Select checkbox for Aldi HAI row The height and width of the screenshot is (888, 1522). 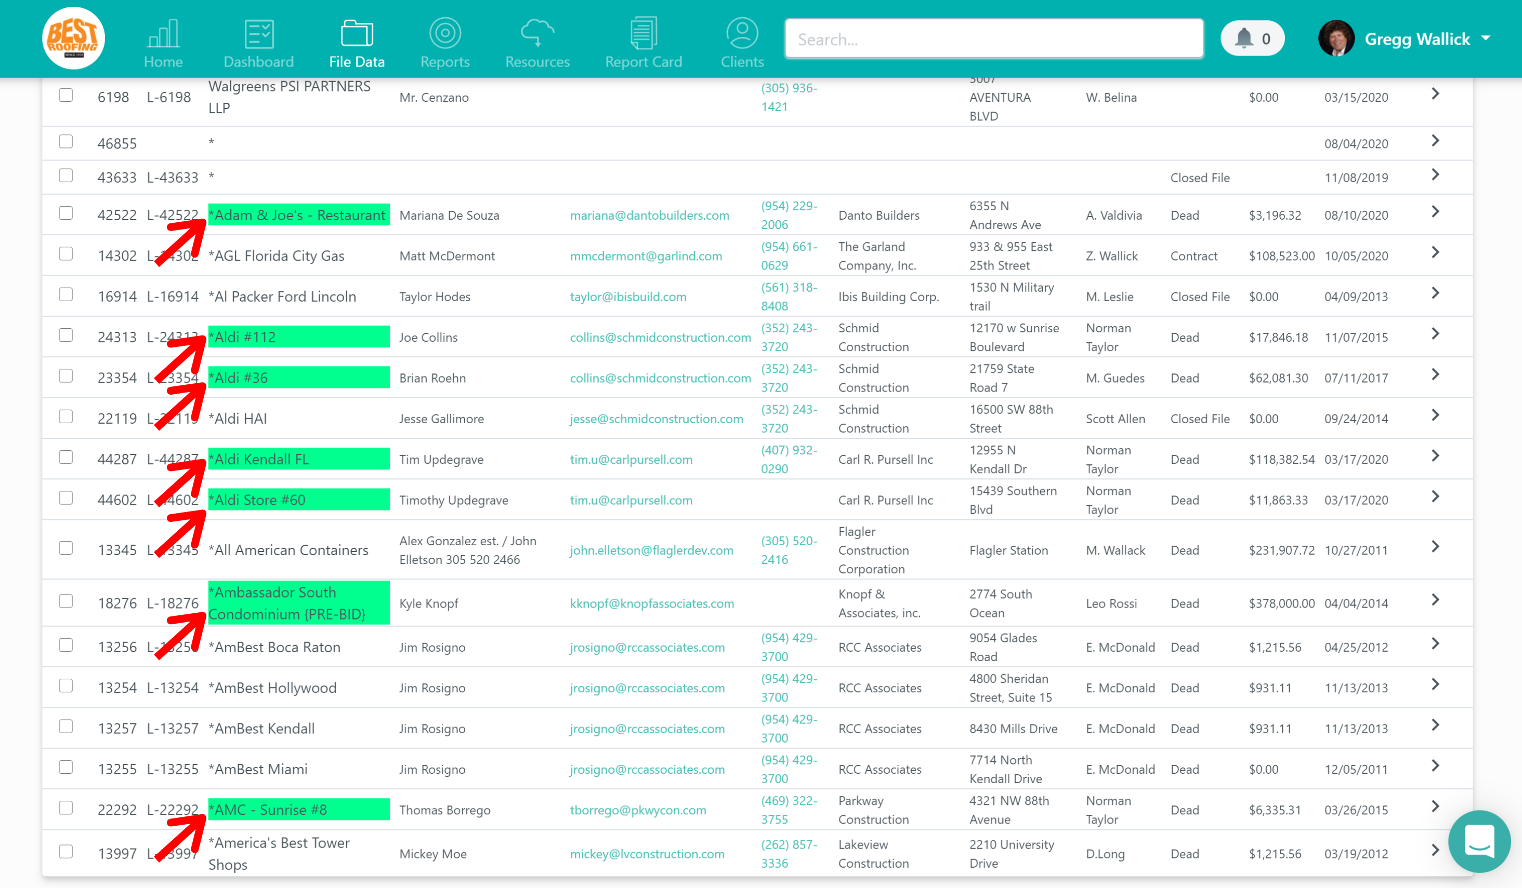(x=66, y=417)
